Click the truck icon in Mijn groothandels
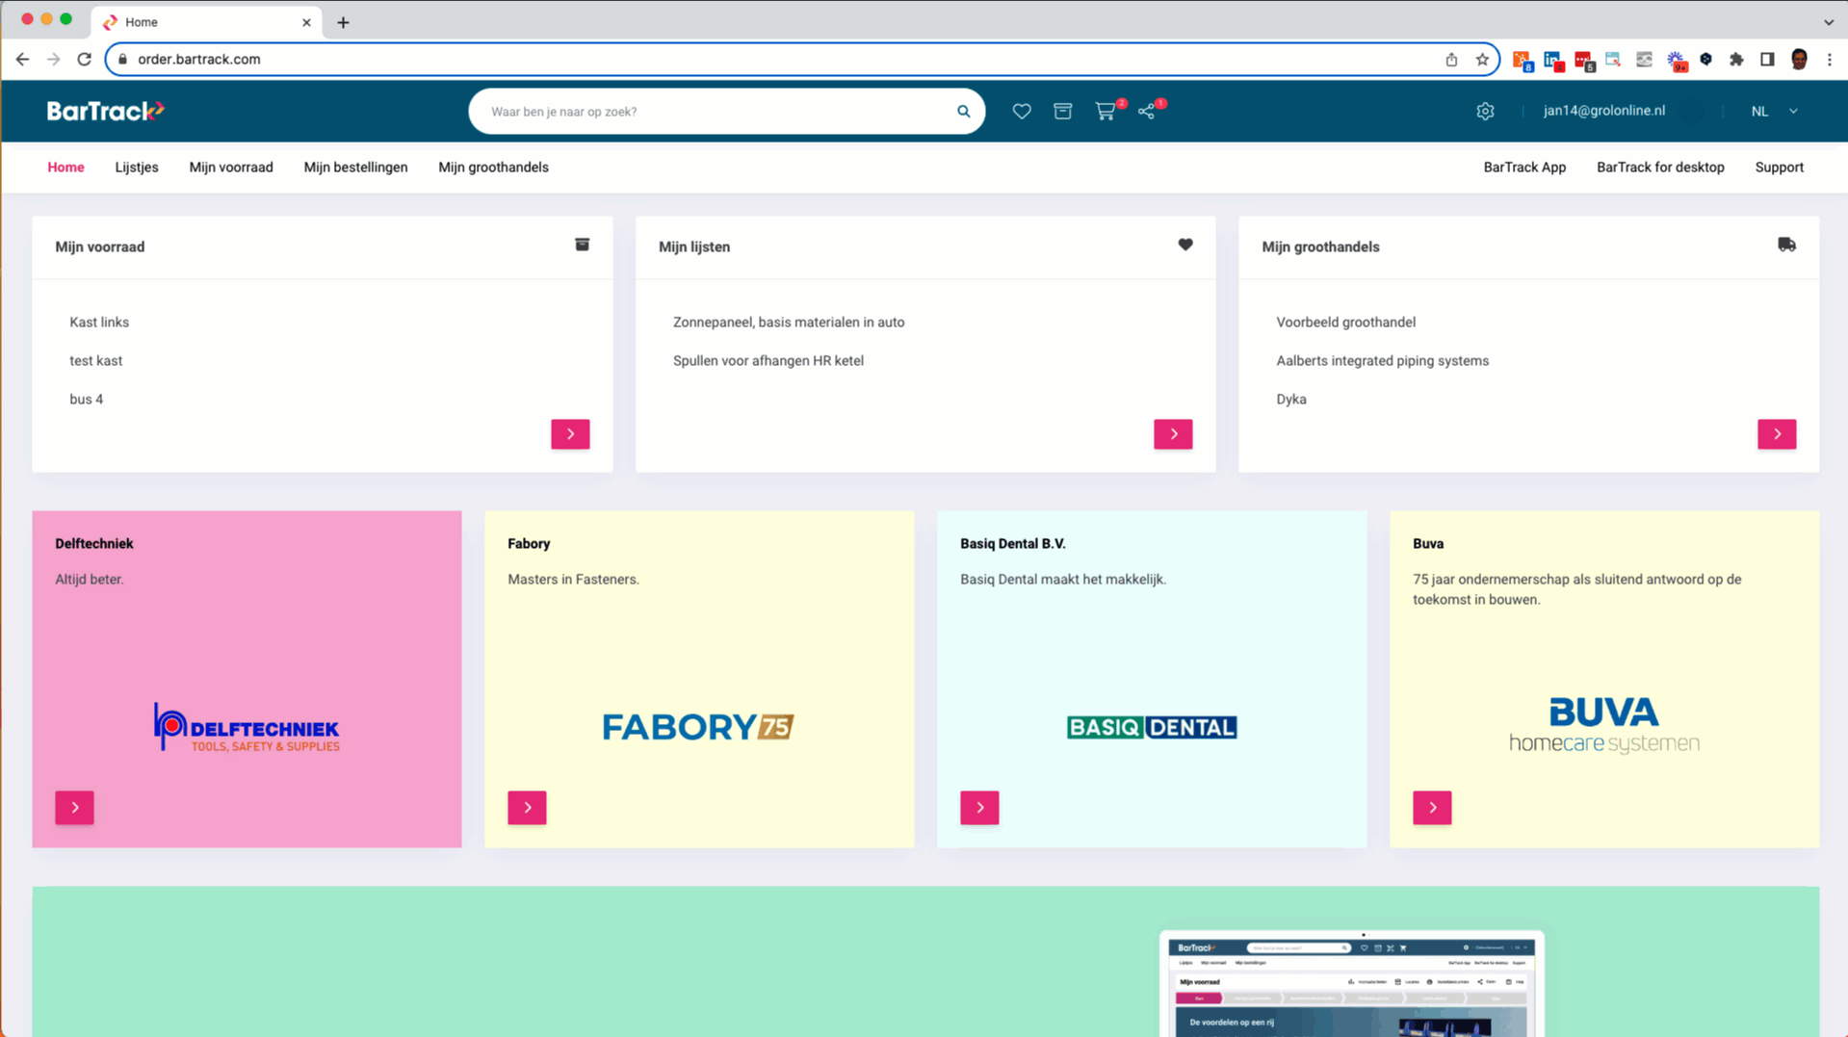1848x1037 pixels. tap(1786, 246)
